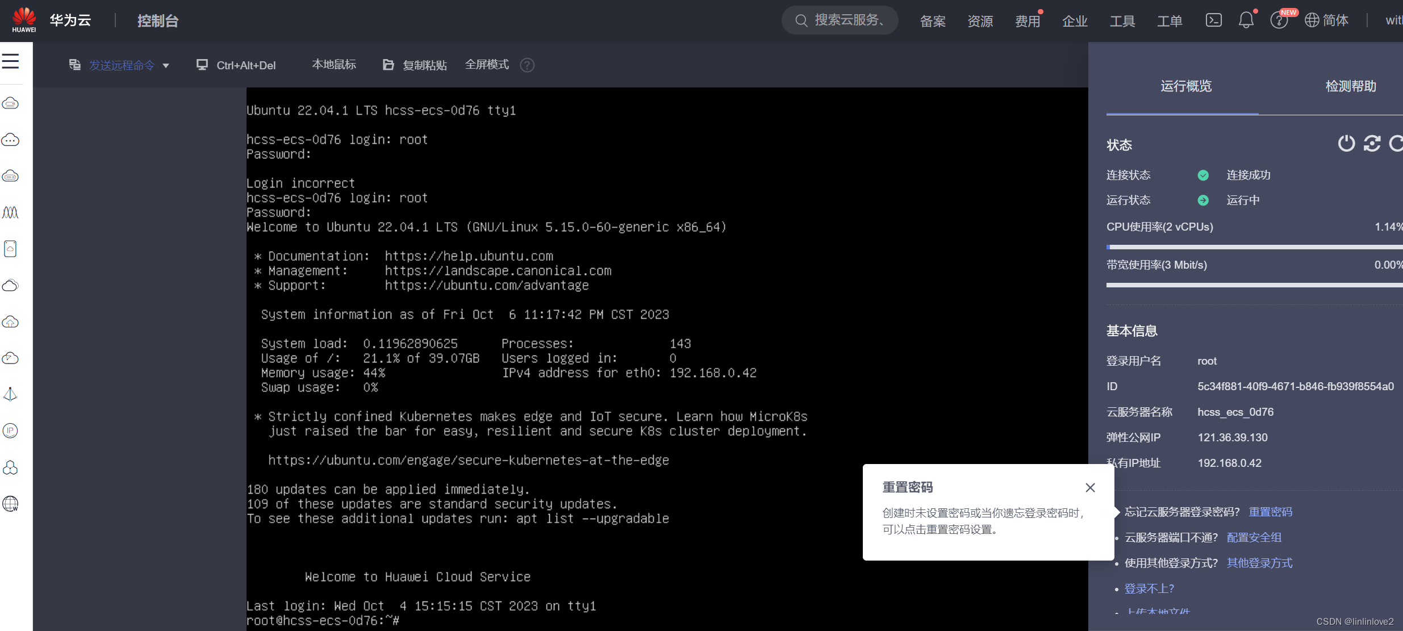Click the server name hcss_ecs_0d76
Image resolution: width=1403 pixels, height=631 pixels.
[x=1235, y=412]
